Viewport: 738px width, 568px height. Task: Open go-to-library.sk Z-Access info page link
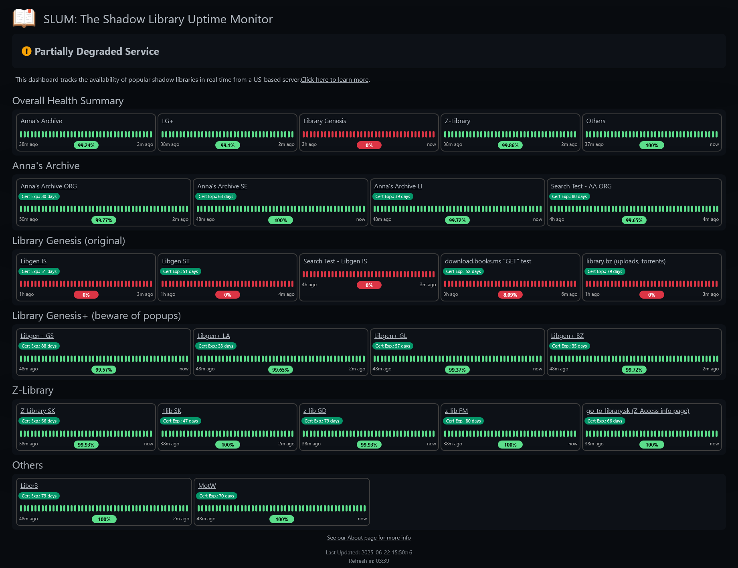pyautogui.click(x=638, y=410)
